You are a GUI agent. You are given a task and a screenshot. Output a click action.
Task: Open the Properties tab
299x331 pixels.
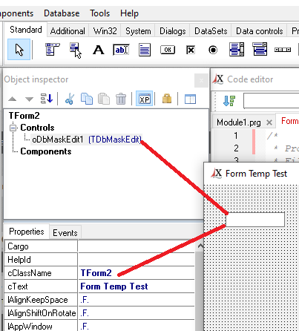click(27, 232)
